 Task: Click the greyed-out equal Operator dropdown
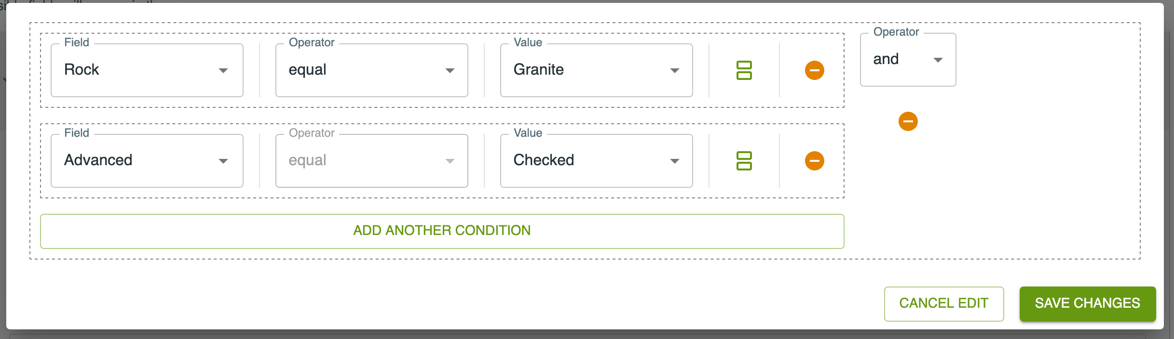point(371,161)
